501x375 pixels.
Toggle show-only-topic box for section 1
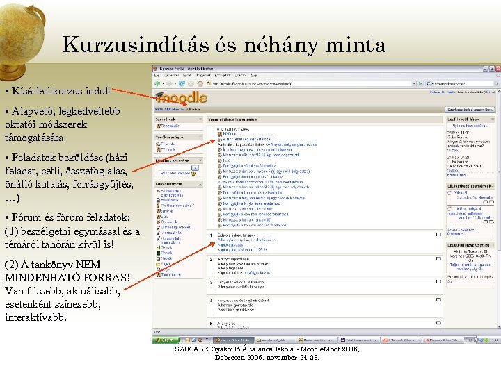click(x=438, y=235)
